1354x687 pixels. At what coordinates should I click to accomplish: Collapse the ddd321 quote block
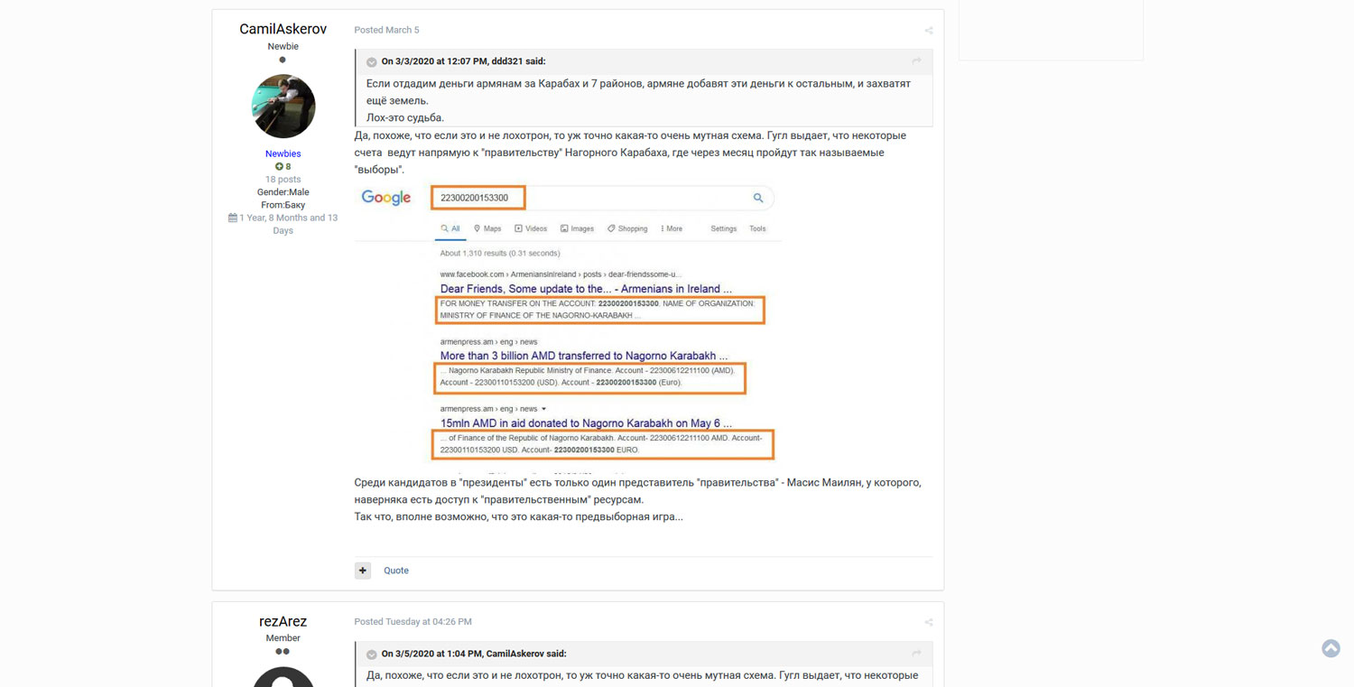(x=372, y=62)
